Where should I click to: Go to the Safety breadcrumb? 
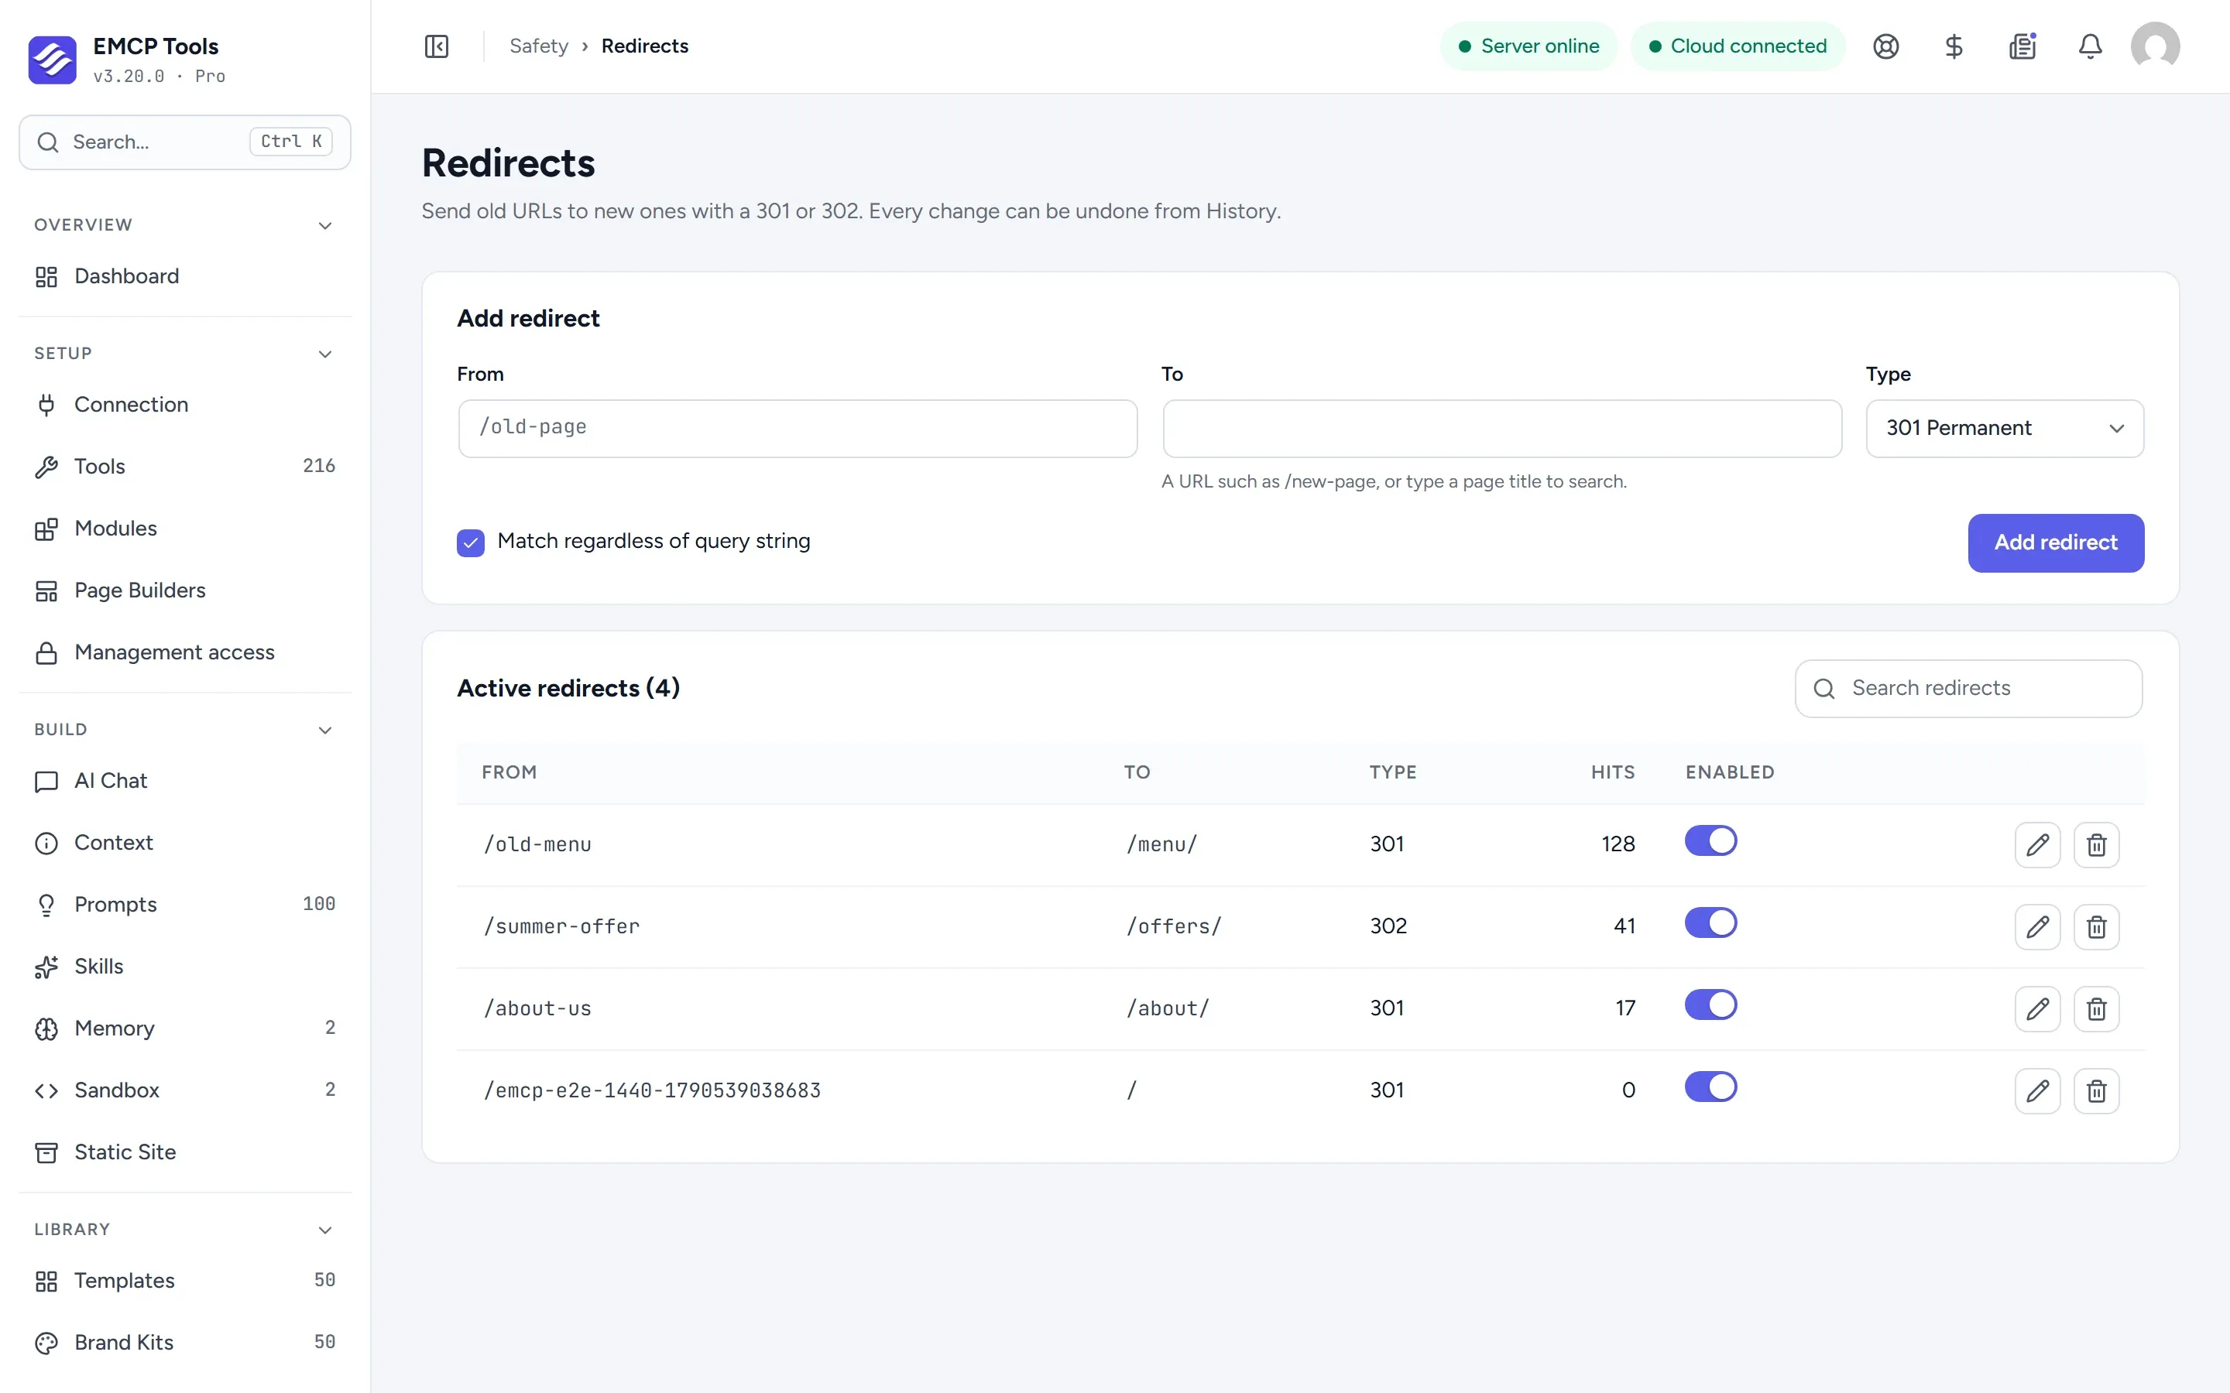point(538,46)
